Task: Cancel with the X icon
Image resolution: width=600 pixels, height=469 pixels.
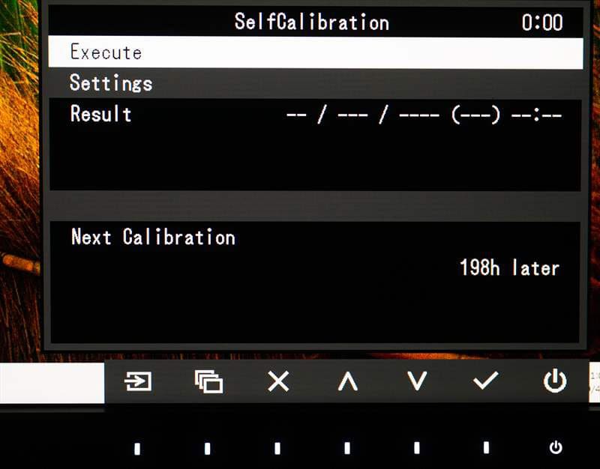Action: [x=278, y=381]
